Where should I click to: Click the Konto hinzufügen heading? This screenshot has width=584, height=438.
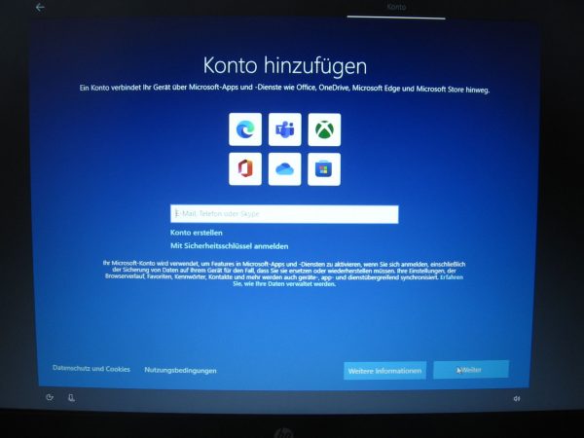coord(285,66)
